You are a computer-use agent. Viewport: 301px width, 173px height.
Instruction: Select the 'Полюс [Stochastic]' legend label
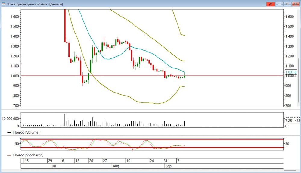click(x=28, y=155)
